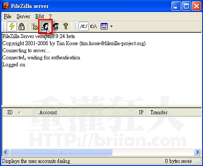Click the IP column header
Screen dimensions: 203x166
point(124,112)
